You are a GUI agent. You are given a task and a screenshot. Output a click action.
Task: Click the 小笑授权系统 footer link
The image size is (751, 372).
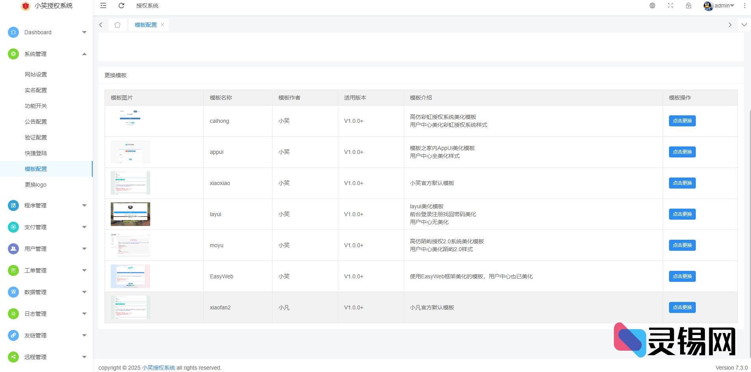pos(158,368)
